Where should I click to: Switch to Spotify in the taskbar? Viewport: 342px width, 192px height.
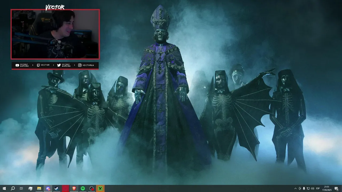pos(83,189)
